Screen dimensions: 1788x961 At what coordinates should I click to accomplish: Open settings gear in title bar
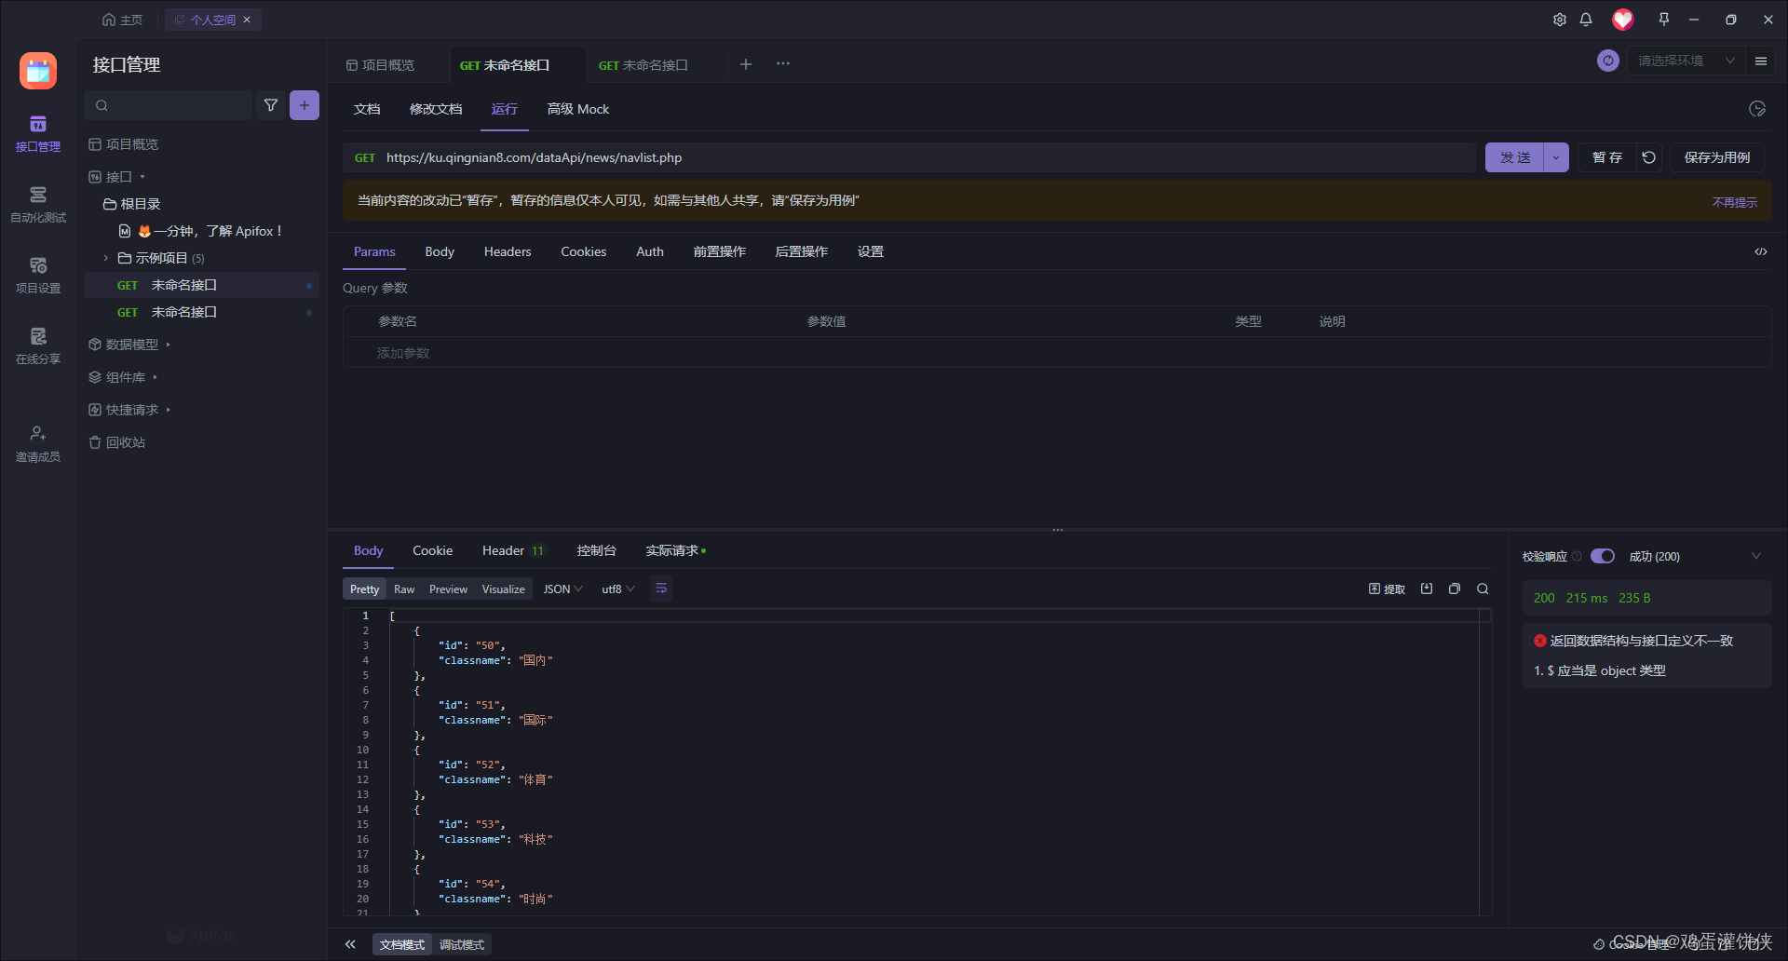coord(1560,20)
